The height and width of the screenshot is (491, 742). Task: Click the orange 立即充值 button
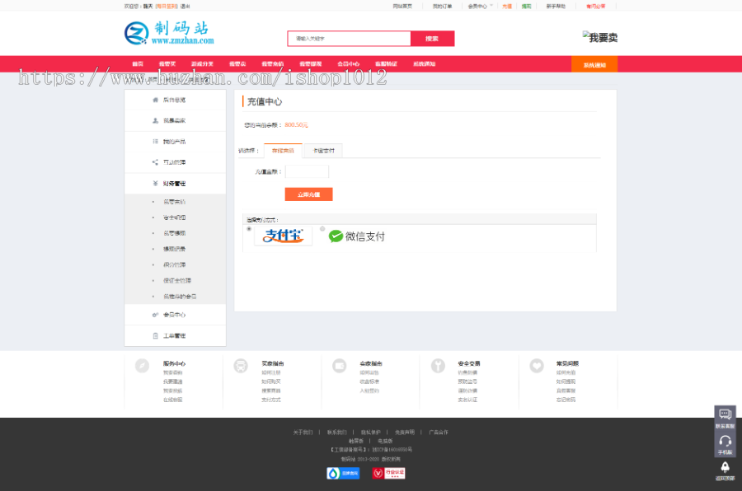coord(308,194)
